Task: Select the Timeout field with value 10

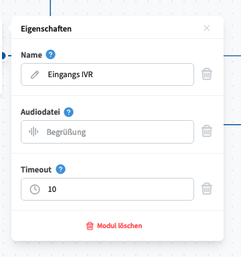Action: coord(107,189)
